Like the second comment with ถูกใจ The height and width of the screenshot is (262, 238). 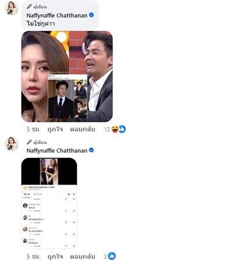[55, 256]
